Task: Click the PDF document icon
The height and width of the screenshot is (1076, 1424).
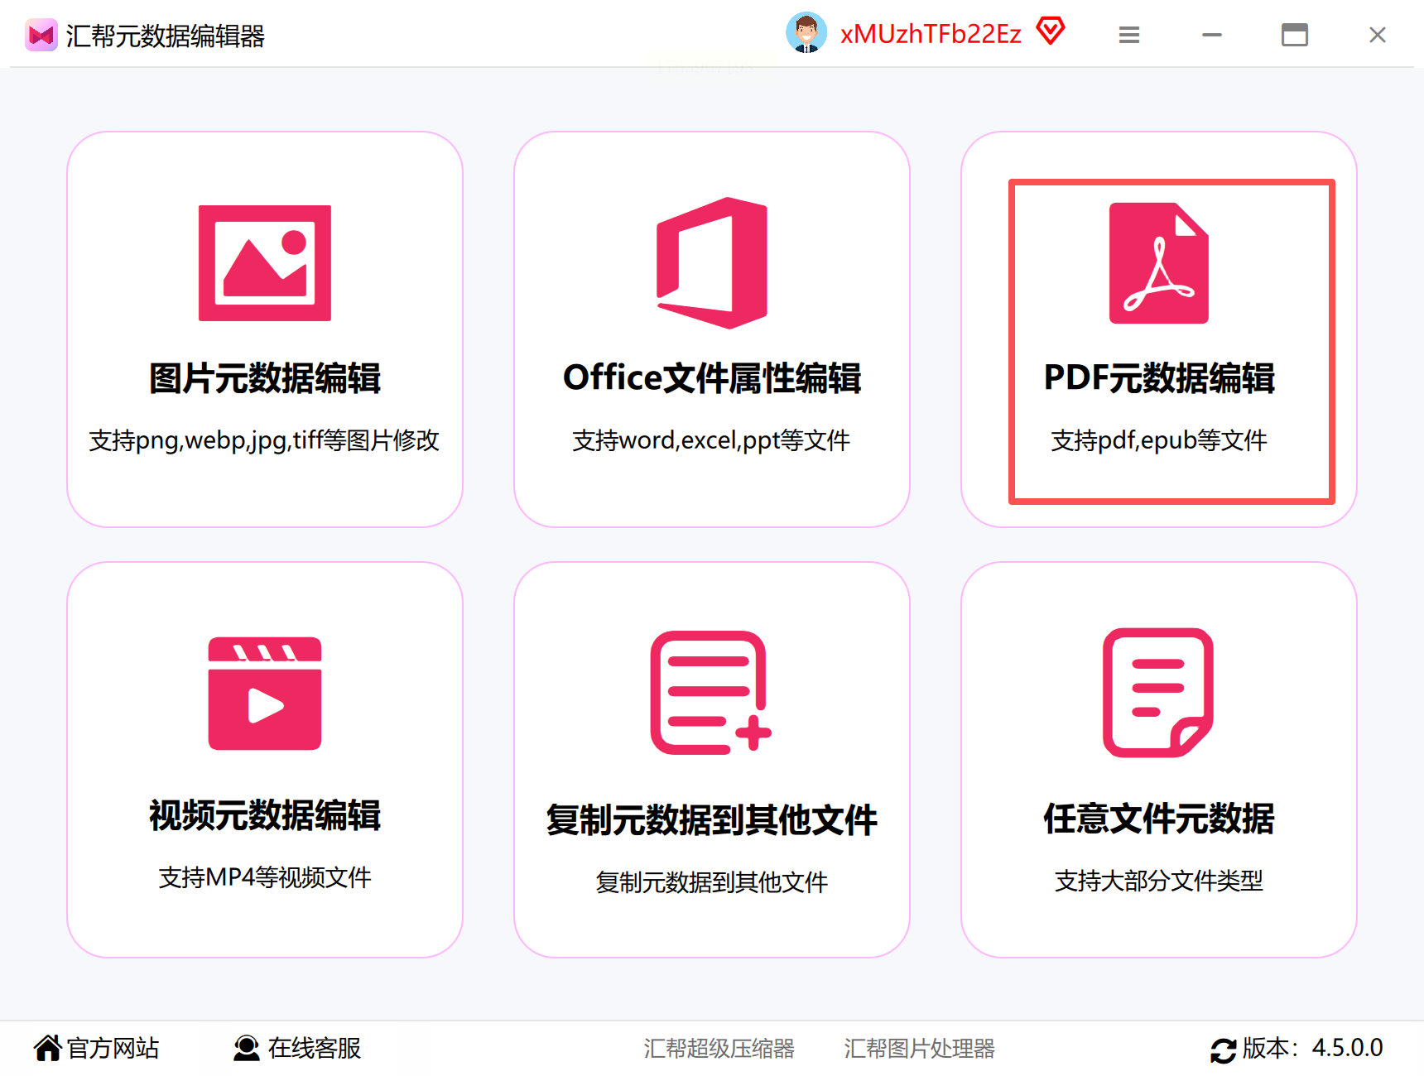Action: point(1159,263)
